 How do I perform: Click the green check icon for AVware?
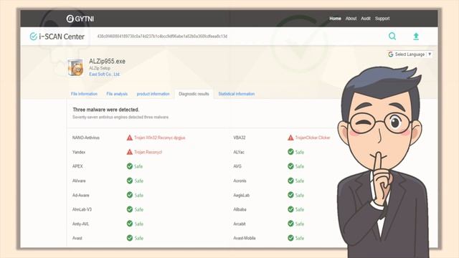(130, 181)
